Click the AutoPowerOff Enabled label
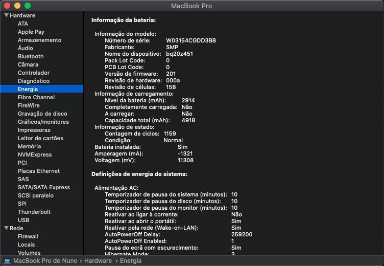The width and height of the screenshot is (384, 266). coord(136,241)
